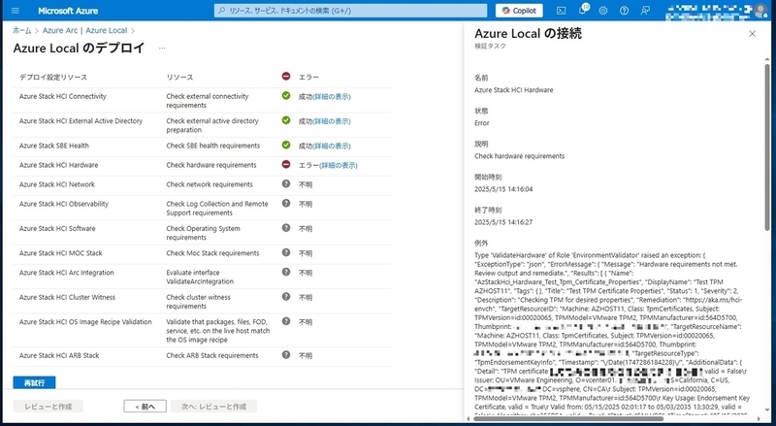776x426 pixels.
Task: Click start time 2025/5/15 14:16:04
Action: [503, 189]
